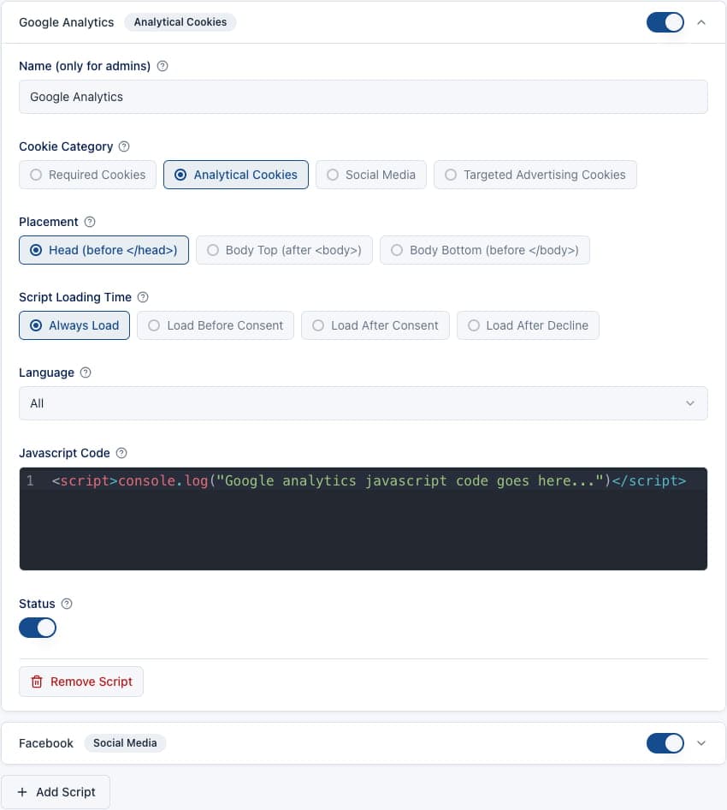Choose Head placement option
Image resolution: width=727 pixels, height=810 pixels.
tap(103, 251)
